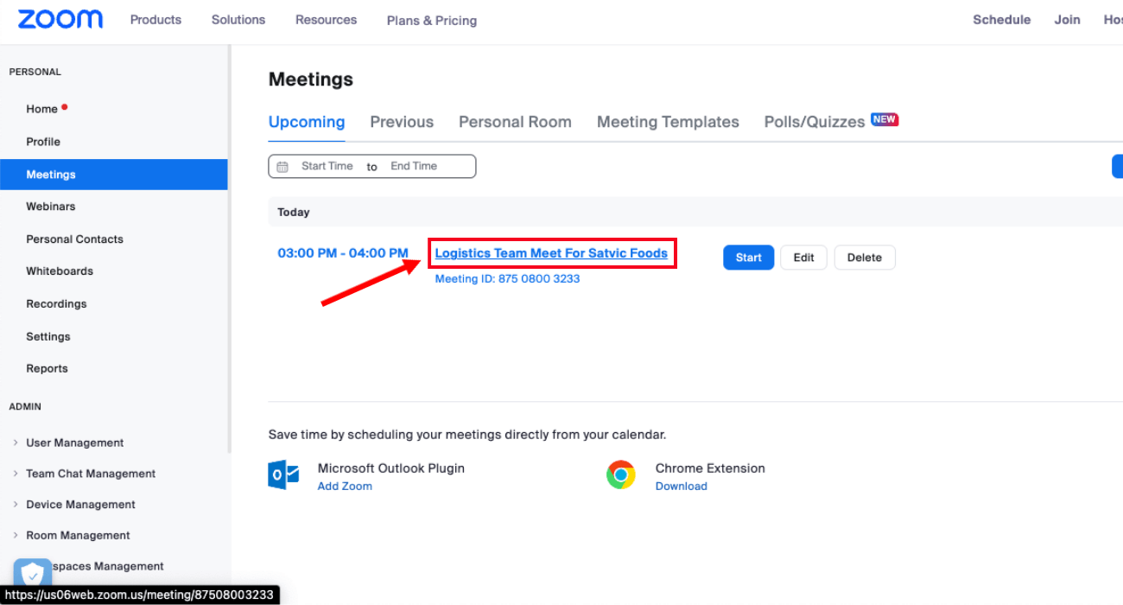
Task: Select Meetings in sidebar
Action: [114, 175]
